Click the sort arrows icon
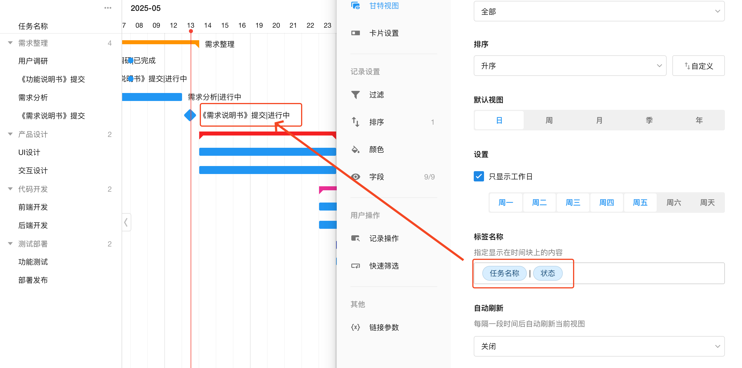The image size is (742, 368). coord(355,122)
